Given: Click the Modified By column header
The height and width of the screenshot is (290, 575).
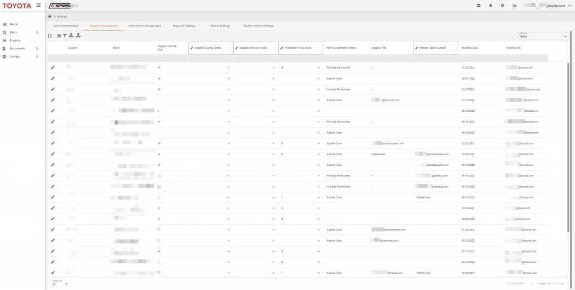Looking at the screenshot, I should [x=513, y=48].
